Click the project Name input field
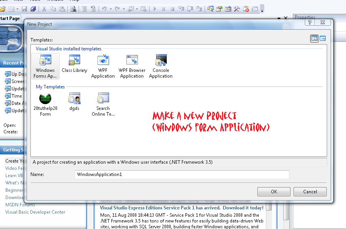Screen dimensions: 346x229 pos(182,174)
